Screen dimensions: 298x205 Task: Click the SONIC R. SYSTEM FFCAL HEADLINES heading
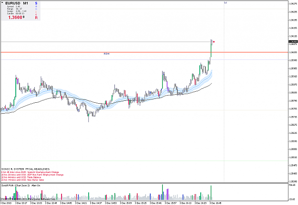tap(26, 169)
